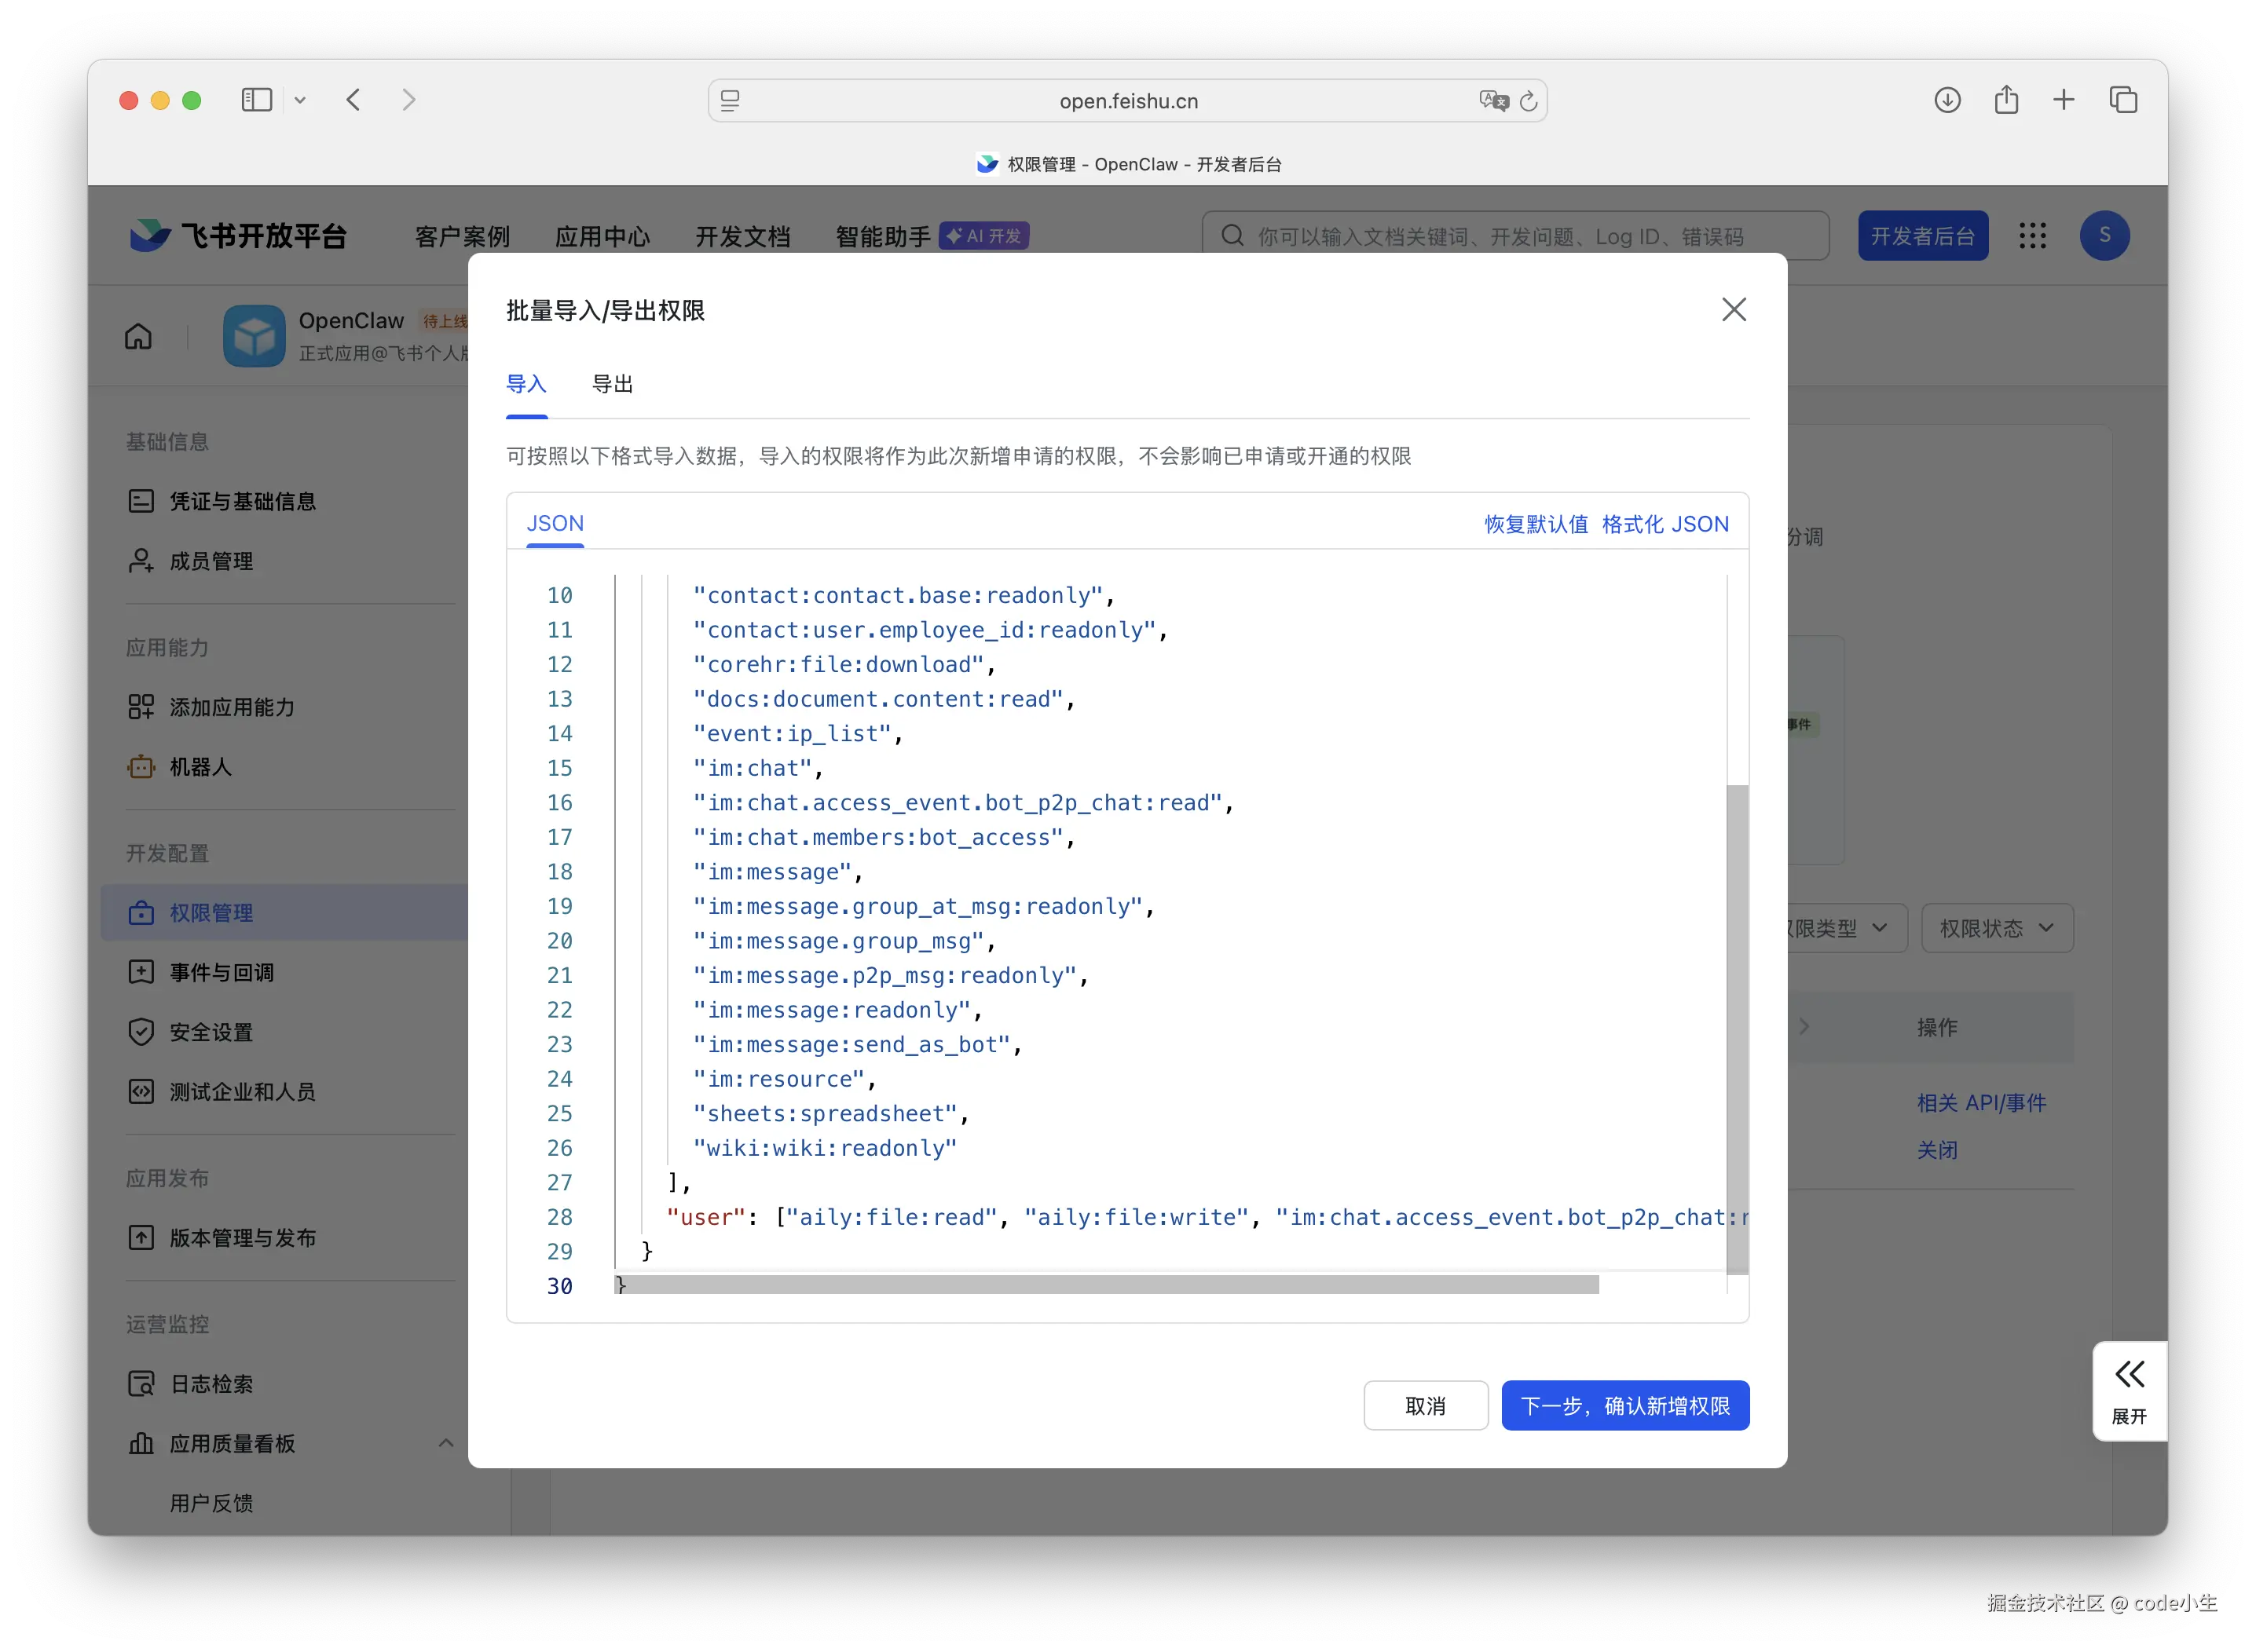This screenshot has width=2256, height=1652.
Task: Click the page reload icon
Action: [1528, 101]
